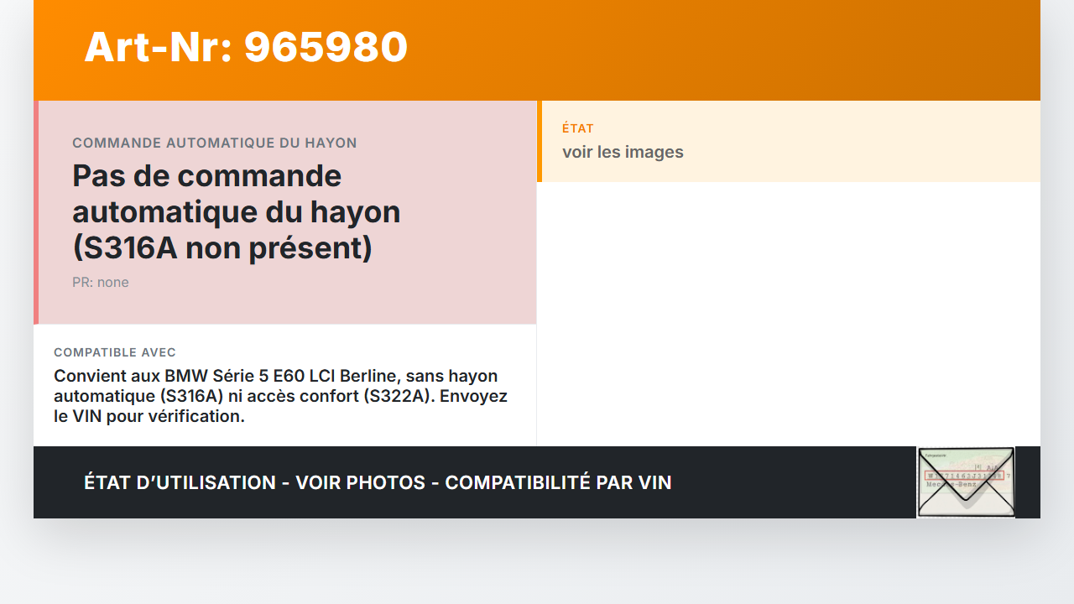
Task: Click the empty white area below ÉTAT panel
Action: point(789,314)
